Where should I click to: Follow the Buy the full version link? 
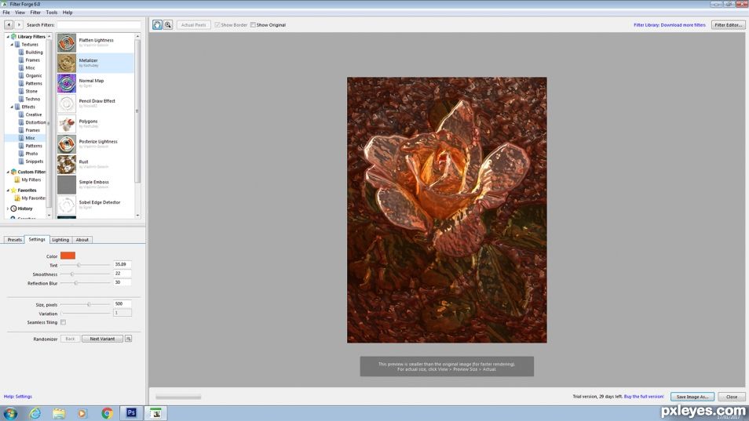click(x=644, y=396)
